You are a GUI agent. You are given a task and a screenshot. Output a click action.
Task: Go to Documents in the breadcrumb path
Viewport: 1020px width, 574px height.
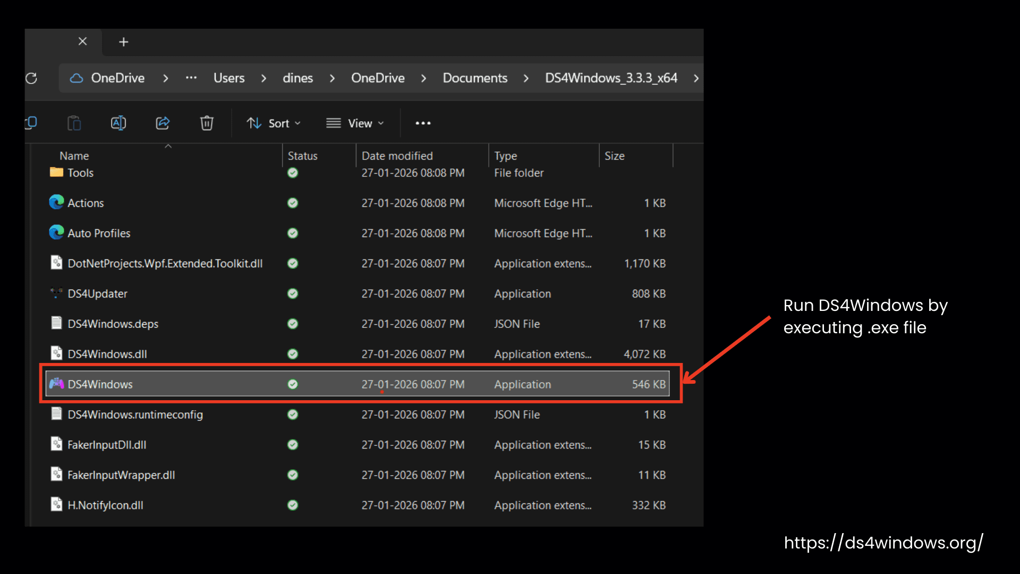point(475,78)
